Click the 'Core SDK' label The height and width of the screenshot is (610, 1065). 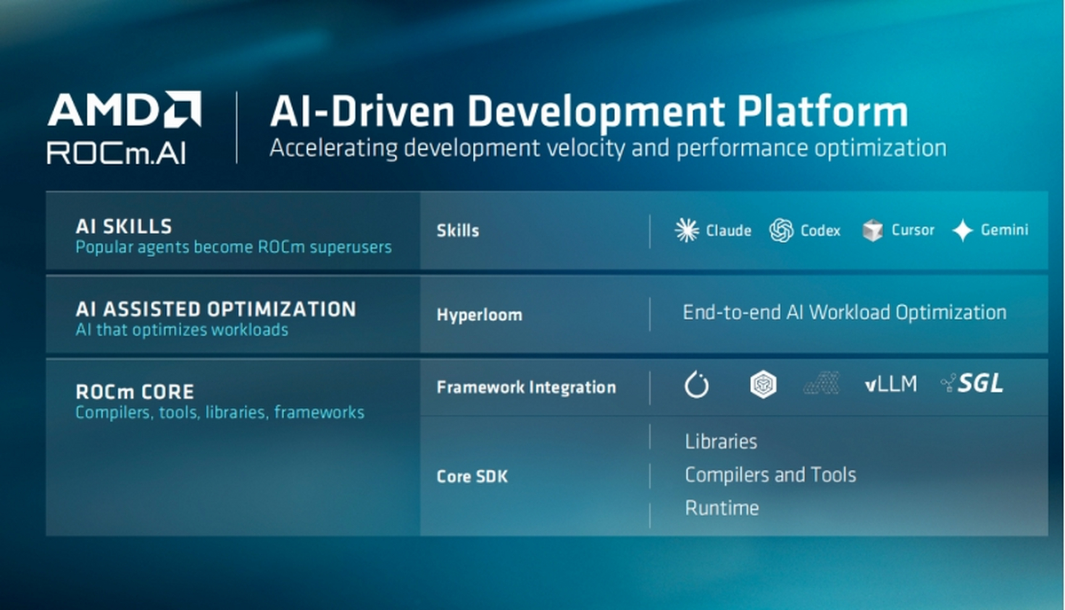[472, 477]
